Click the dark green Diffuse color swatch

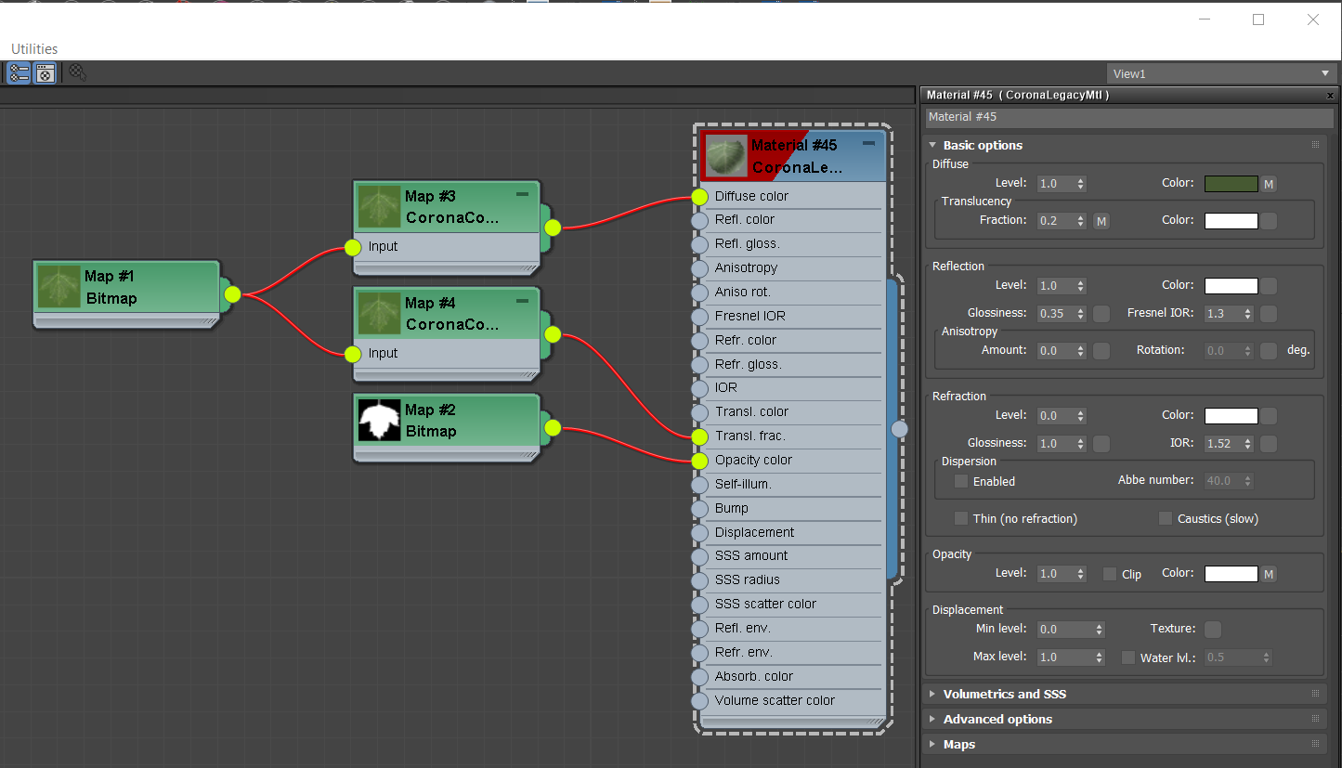(1231, 184)
